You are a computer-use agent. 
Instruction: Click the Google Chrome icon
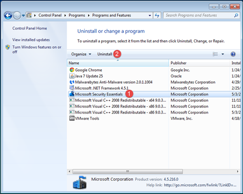72,70
